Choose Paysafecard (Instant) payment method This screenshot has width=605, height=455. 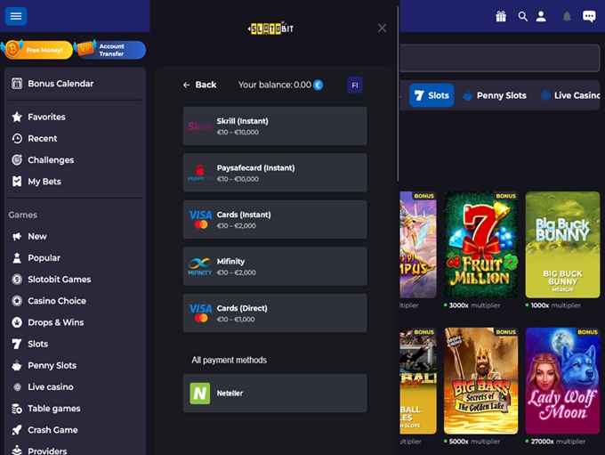coord(275,173)
